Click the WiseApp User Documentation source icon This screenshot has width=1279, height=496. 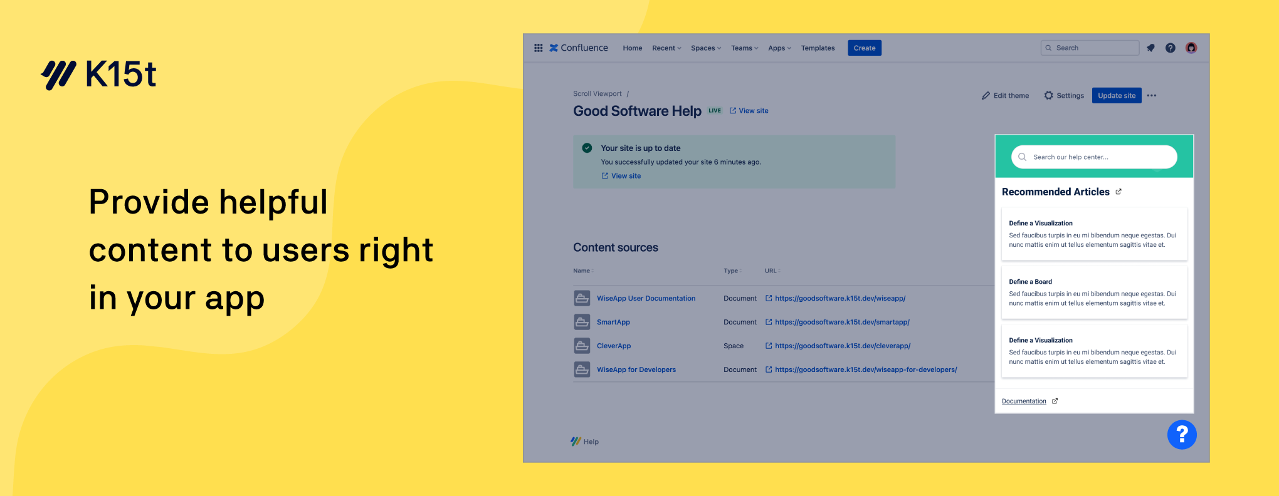pos(582,298)
